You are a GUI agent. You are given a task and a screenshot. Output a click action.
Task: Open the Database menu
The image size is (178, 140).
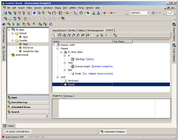pos(48,8)
